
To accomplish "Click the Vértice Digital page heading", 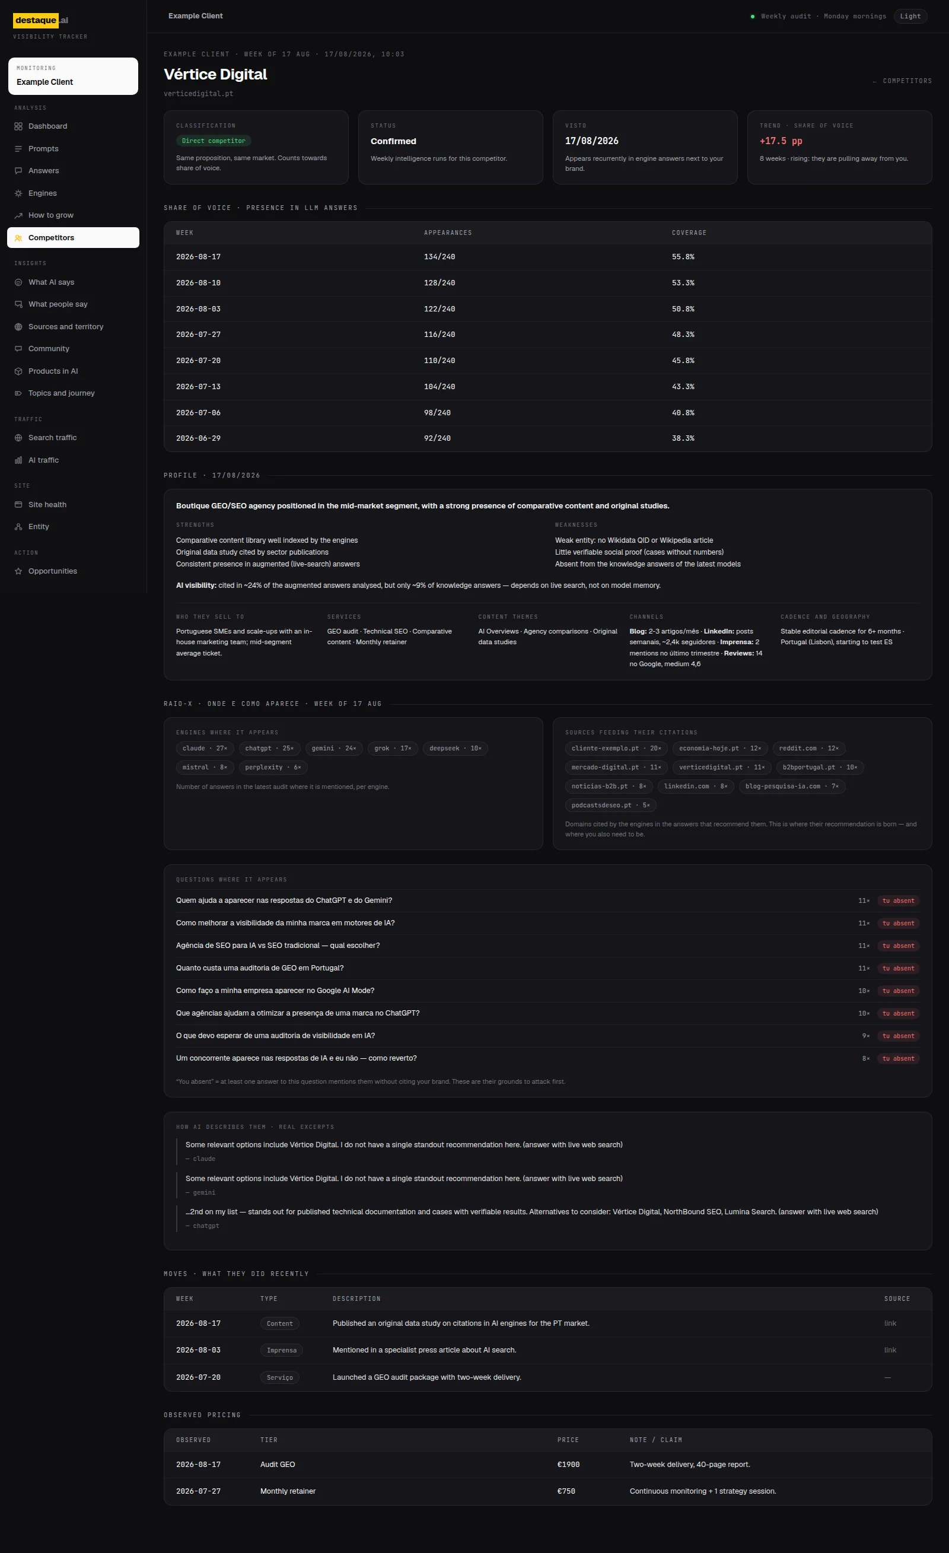I will (x=215, y=74).
